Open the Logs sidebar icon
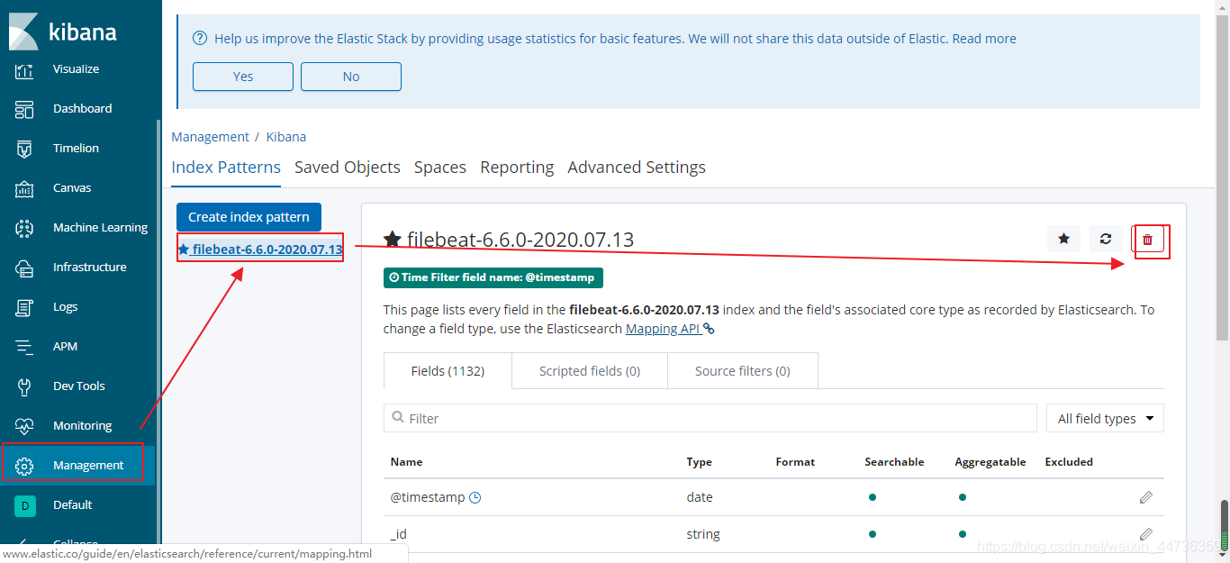 click(25, 307)
